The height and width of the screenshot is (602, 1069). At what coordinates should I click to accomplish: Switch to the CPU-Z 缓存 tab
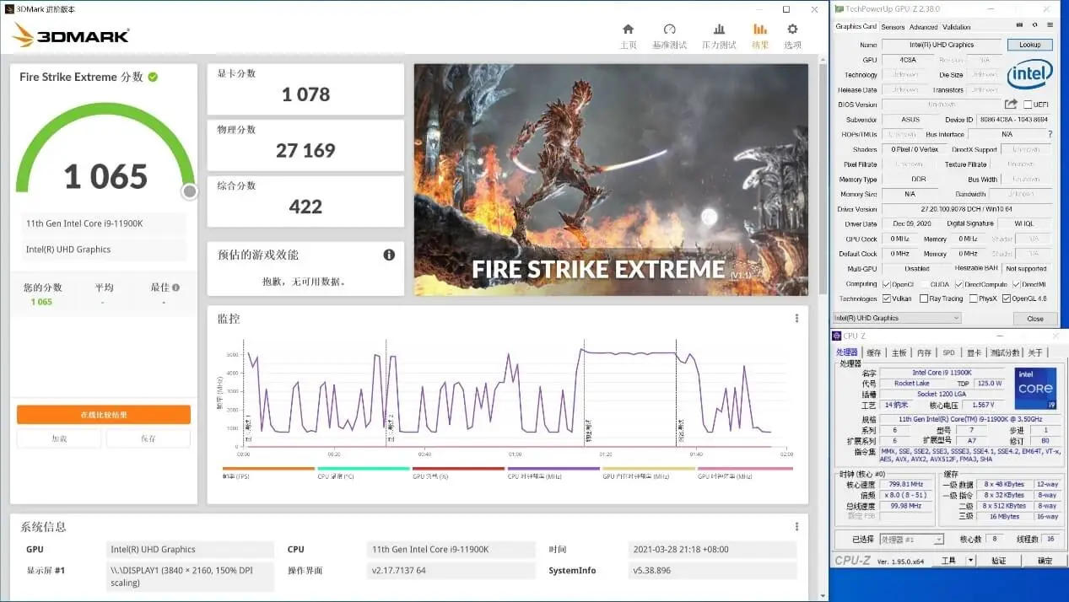point(873,352)
